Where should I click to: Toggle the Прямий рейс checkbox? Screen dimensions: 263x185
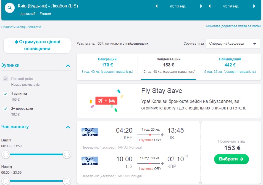6,79
